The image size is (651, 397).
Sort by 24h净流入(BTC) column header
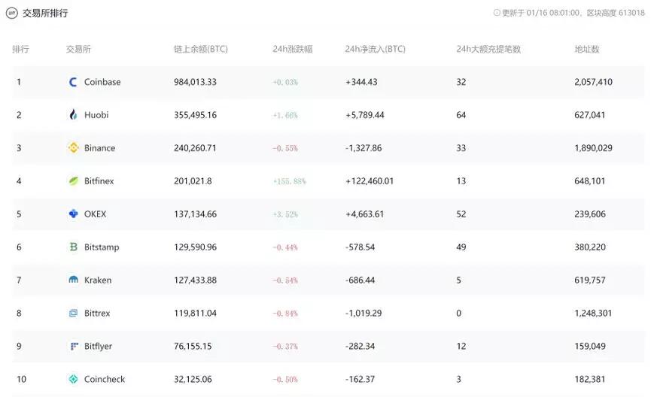point(375,49)
